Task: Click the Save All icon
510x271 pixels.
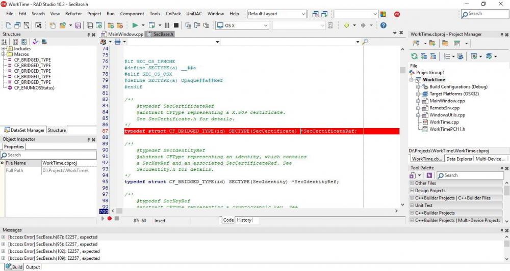Action: pos(90,25)
